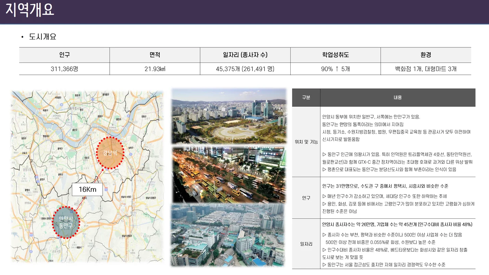Click the line '▷ 종사자 수는 부천, 평택과 비슷한'
The image size is (489, 275).
point(392,235)
